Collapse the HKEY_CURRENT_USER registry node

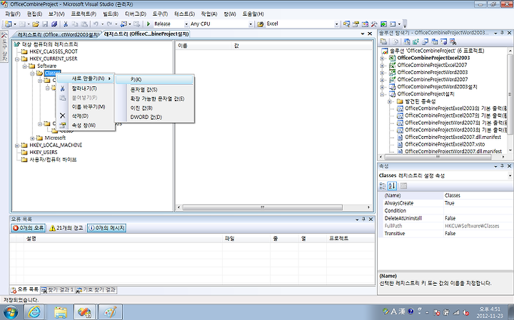click(x=17, y=59)
